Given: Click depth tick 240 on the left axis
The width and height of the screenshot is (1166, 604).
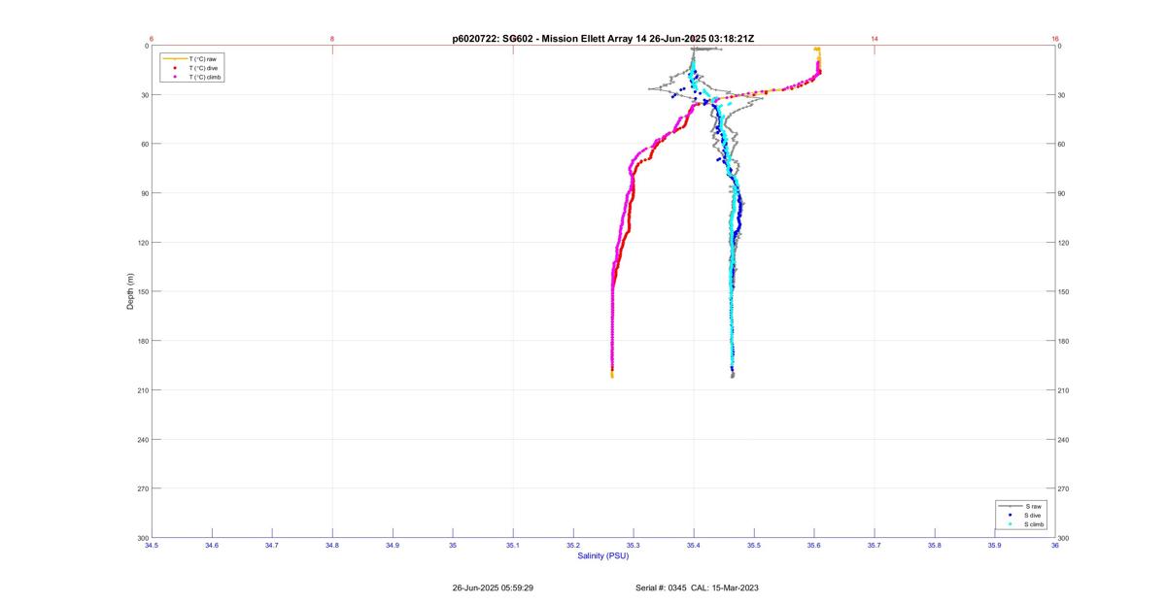Looking at the screenshot, I should pyautogui.click(x=144, y=440).
